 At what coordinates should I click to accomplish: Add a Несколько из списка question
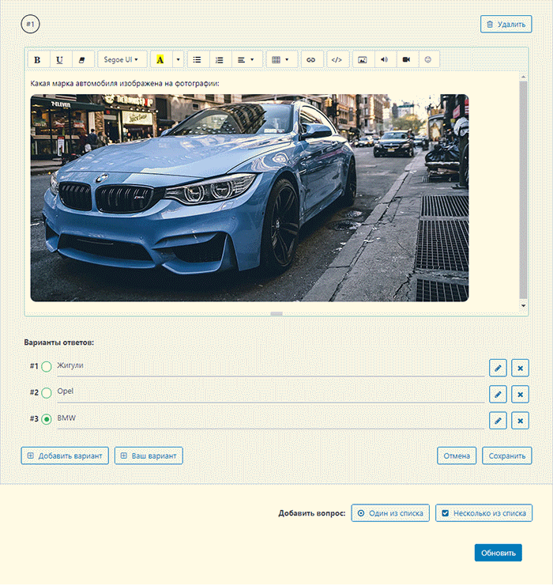pyautogui.click(x=484, y=513)
